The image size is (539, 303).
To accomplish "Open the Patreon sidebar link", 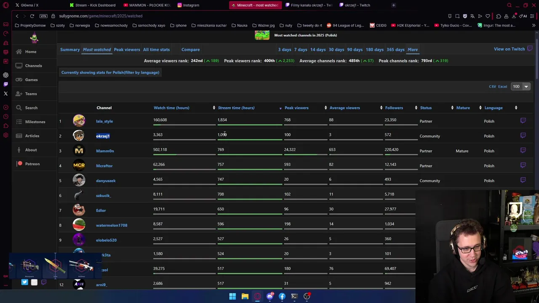I will coord(32,164).
